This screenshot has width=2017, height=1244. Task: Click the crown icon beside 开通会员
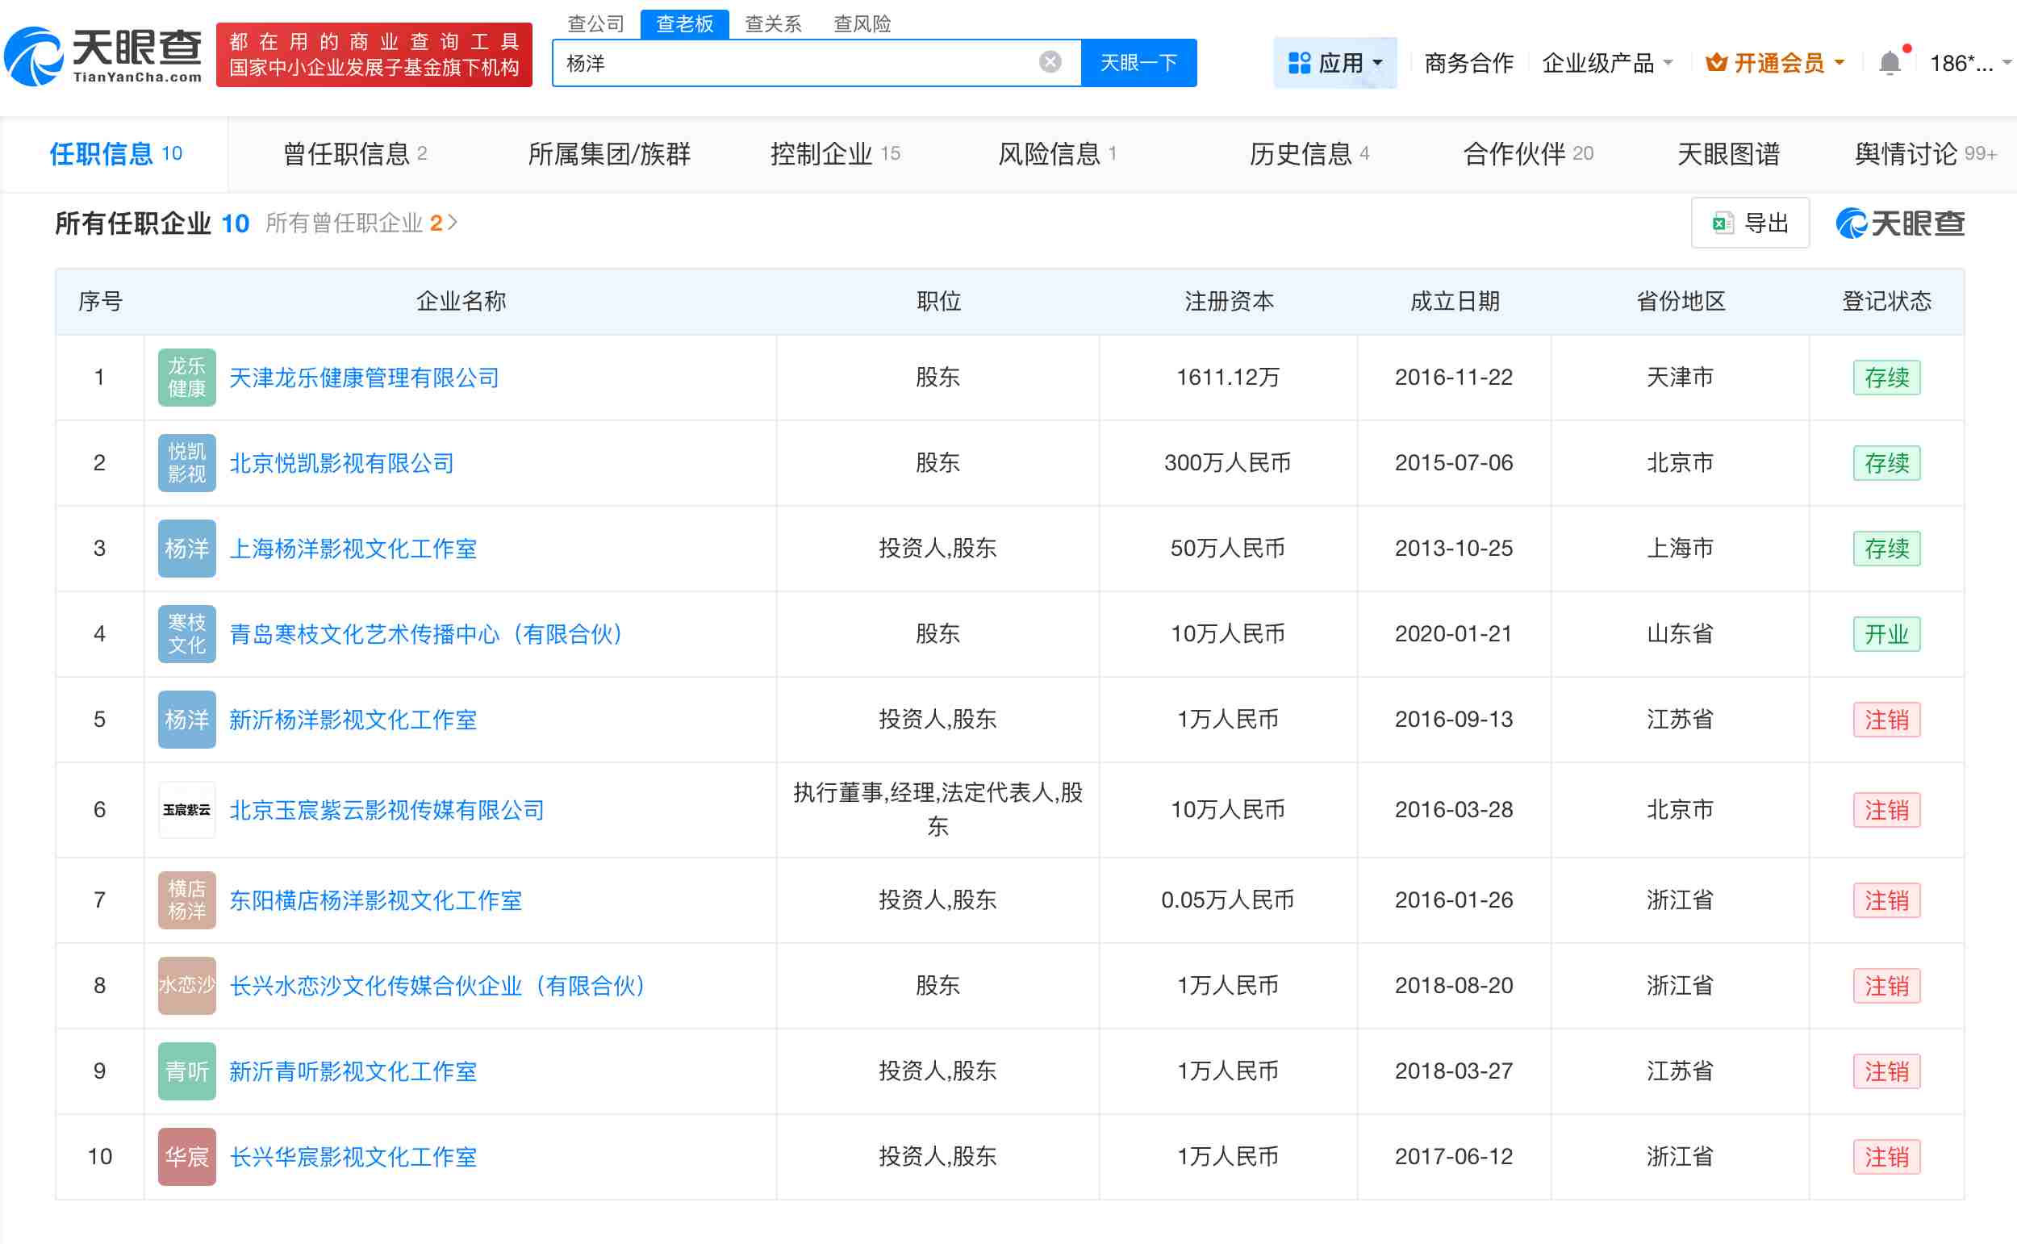pyautogui.click(x=1716, y=61)
